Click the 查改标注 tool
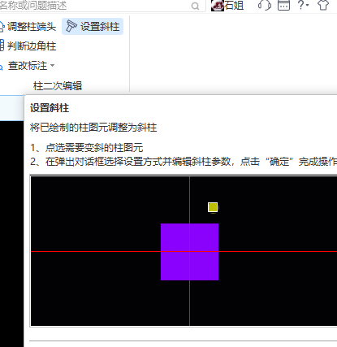 click(24, 66)
